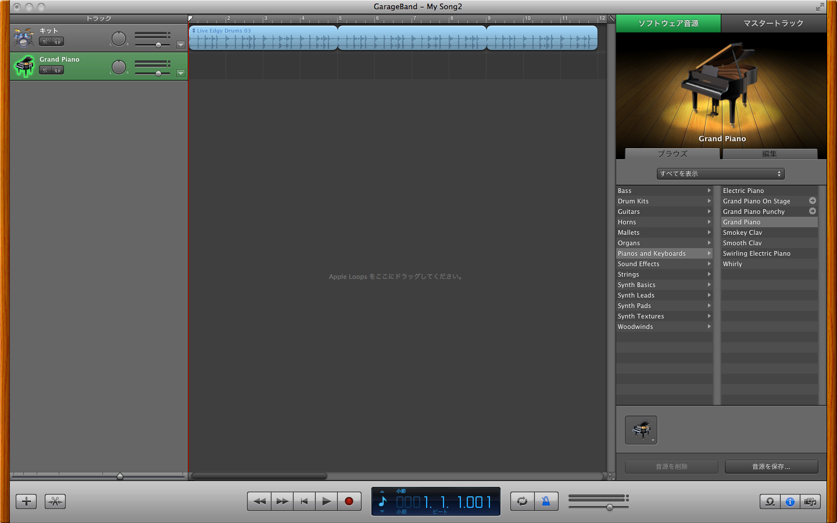The width and height of the screenshot is (837, 523).
Task: Open the track editor scissors button
Action: 55,501
